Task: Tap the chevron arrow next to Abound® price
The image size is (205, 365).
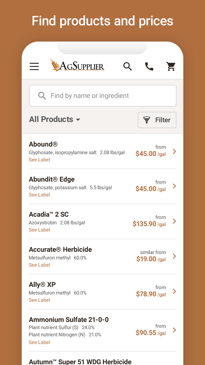Action: tap(174, 151)
